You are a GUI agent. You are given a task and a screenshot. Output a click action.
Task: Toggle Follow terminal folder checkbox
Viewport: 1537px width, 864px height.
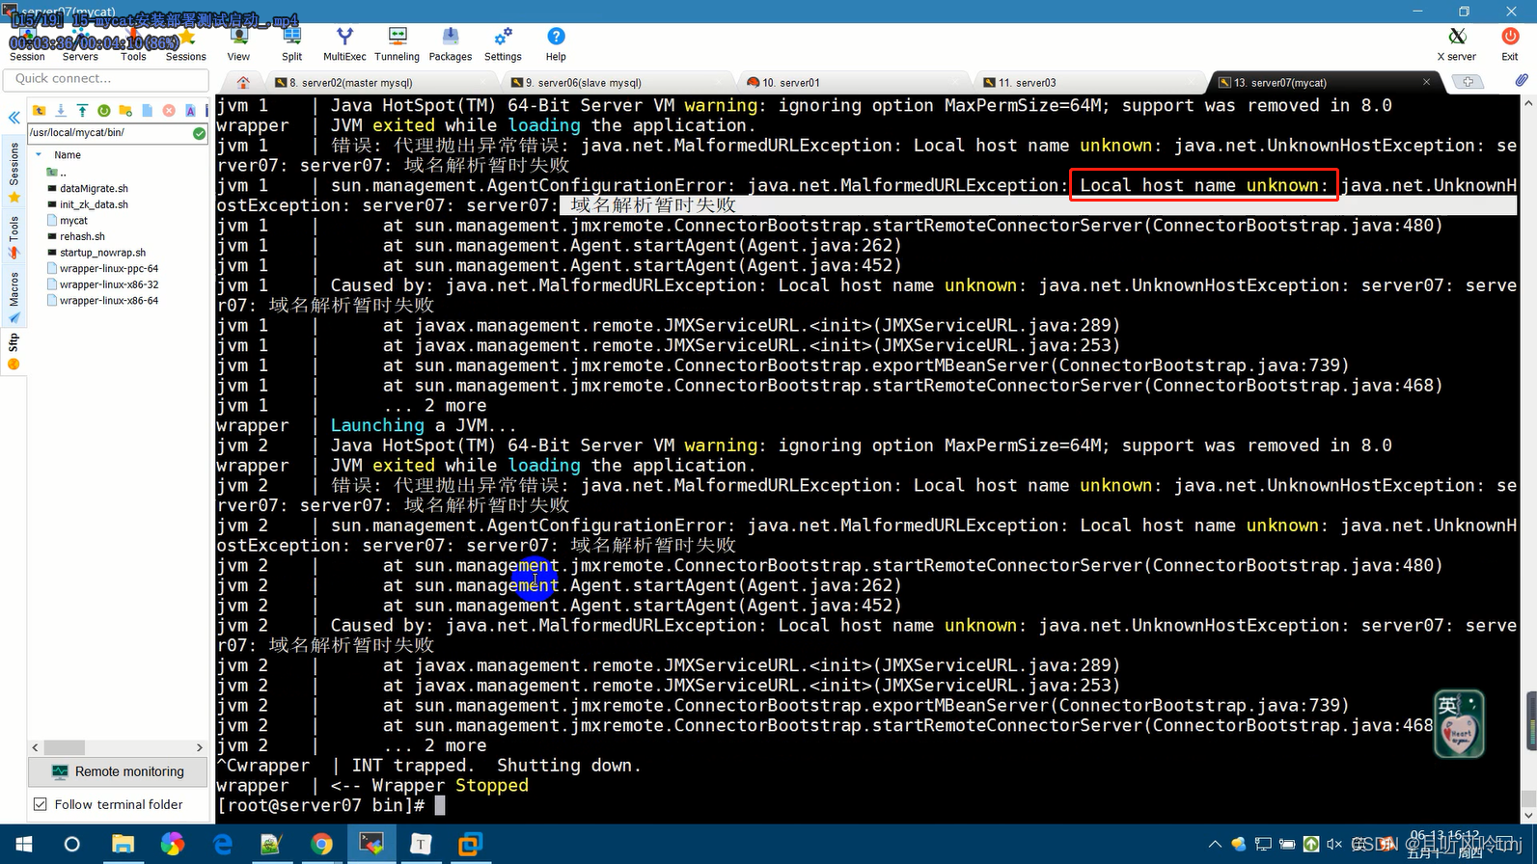tap(40, 804)
